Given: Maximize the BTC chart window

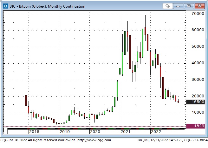Looking at the screenshot, I should tap(189, 6).
